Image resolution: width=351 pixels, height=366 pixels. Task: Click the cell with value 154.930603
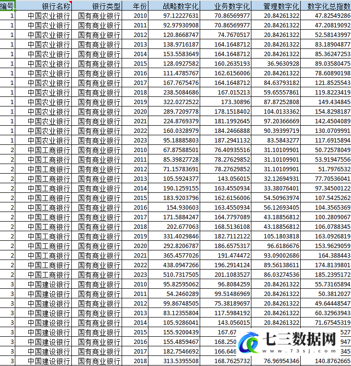(174, 207)
